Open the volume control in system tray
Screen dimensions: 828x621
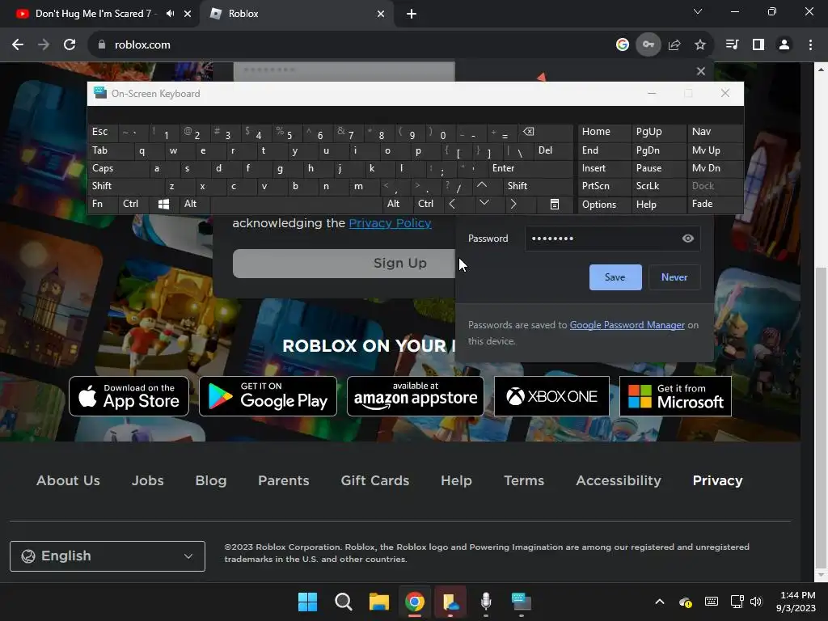[756, 602]
